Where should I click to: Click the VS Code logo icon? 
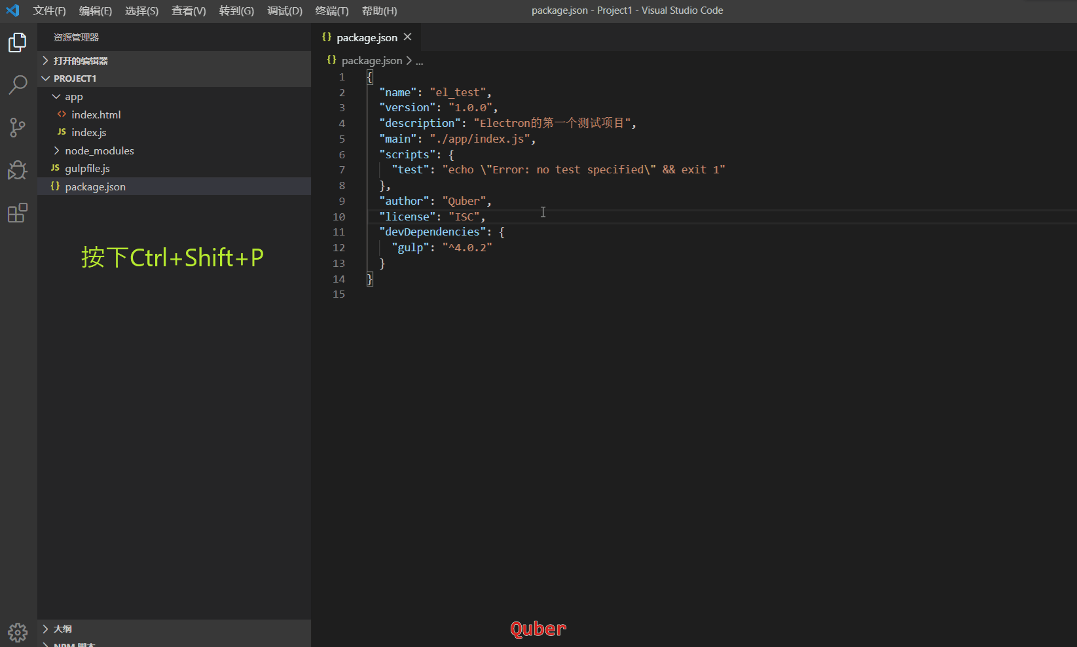click(x=12, y=10)
